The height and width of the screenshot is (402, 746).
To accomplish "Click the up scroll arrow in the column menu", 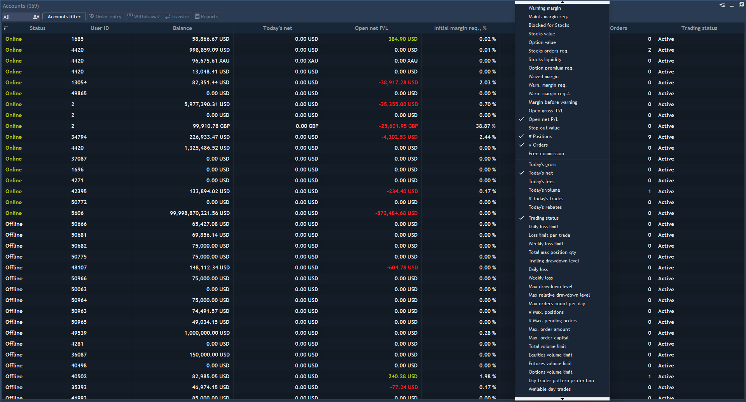I will pyautogui.click(x=562, y=2).
